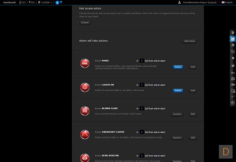Toggle the Active button for Scene PANIC

click(178, 67)
